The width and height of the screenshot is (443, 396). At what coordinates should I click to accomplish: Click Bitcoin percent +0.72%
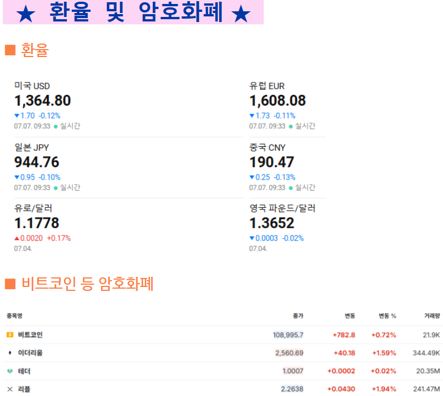(384, 335)
